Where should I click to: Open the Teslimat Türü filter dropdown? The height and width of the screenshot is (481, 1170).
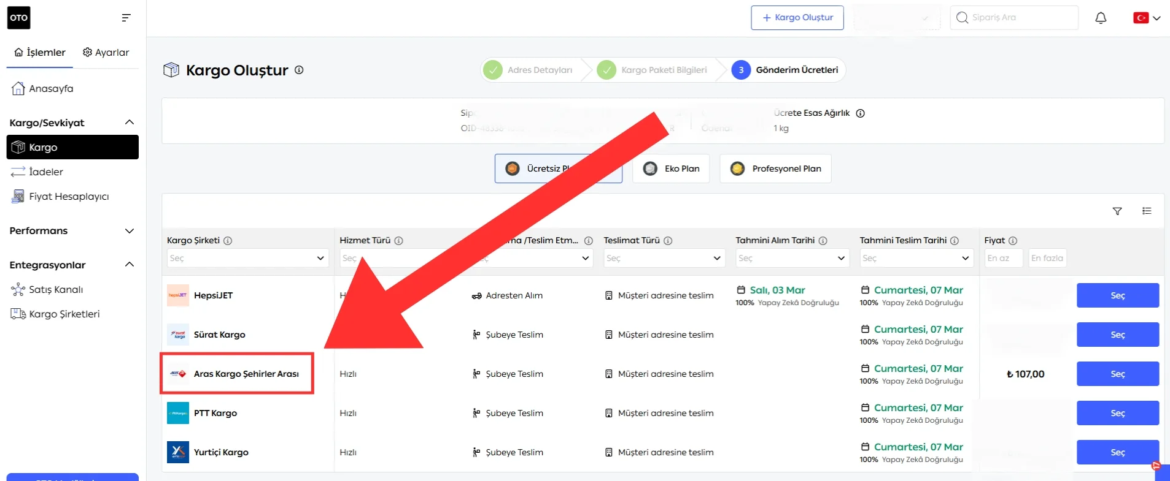point(664,258)
